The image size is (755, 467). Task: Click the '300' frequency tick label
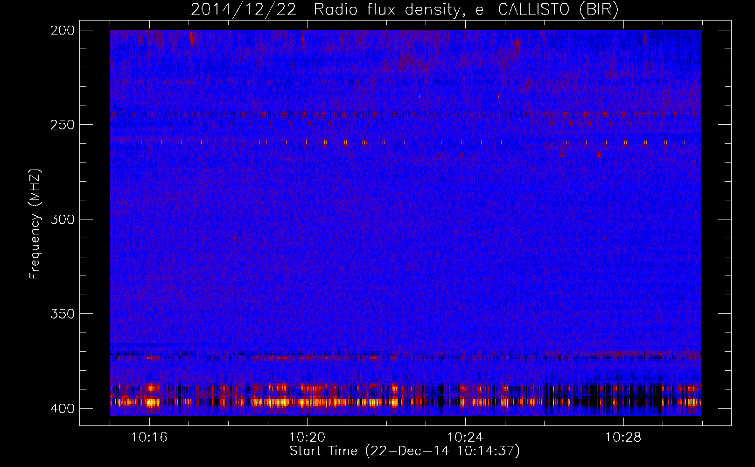point(63,219)
